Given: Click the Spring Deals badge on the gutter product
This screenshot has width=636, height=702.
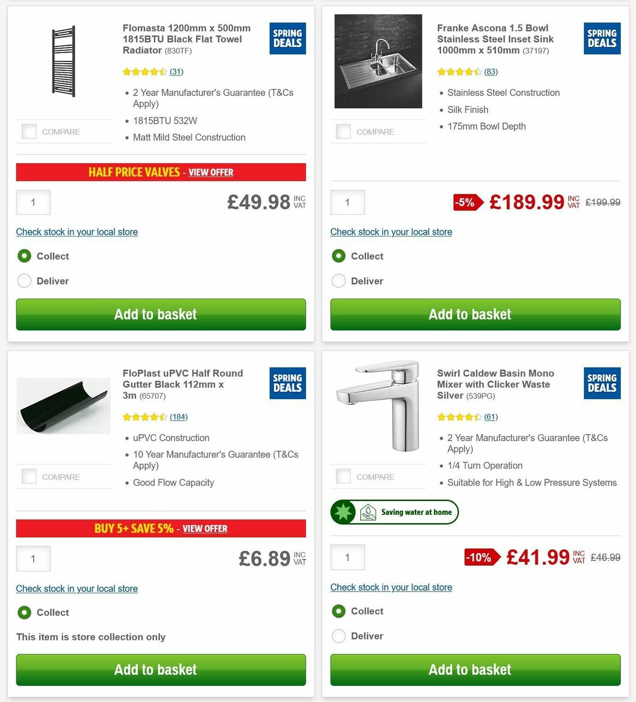Looking at the screenshot, I should 287,383.
